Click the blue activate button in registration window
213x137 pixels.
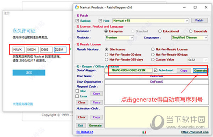pyautogui.click(x=29, y=72)
